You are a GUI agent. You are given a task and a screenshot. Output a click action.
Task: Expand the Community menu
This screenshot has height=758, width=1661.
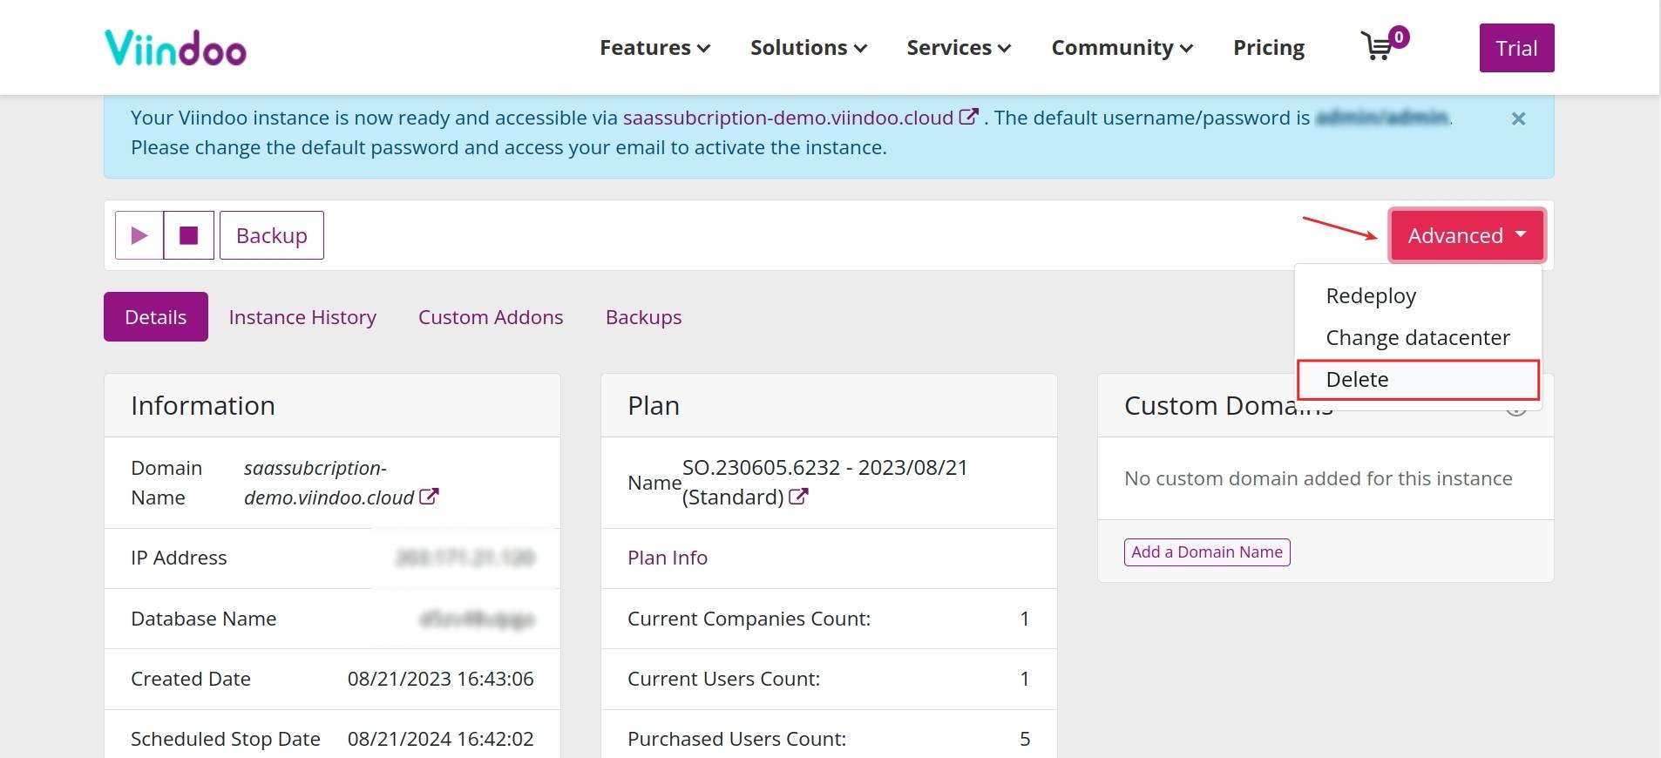pyautogui.click(x=1122, y=48)
